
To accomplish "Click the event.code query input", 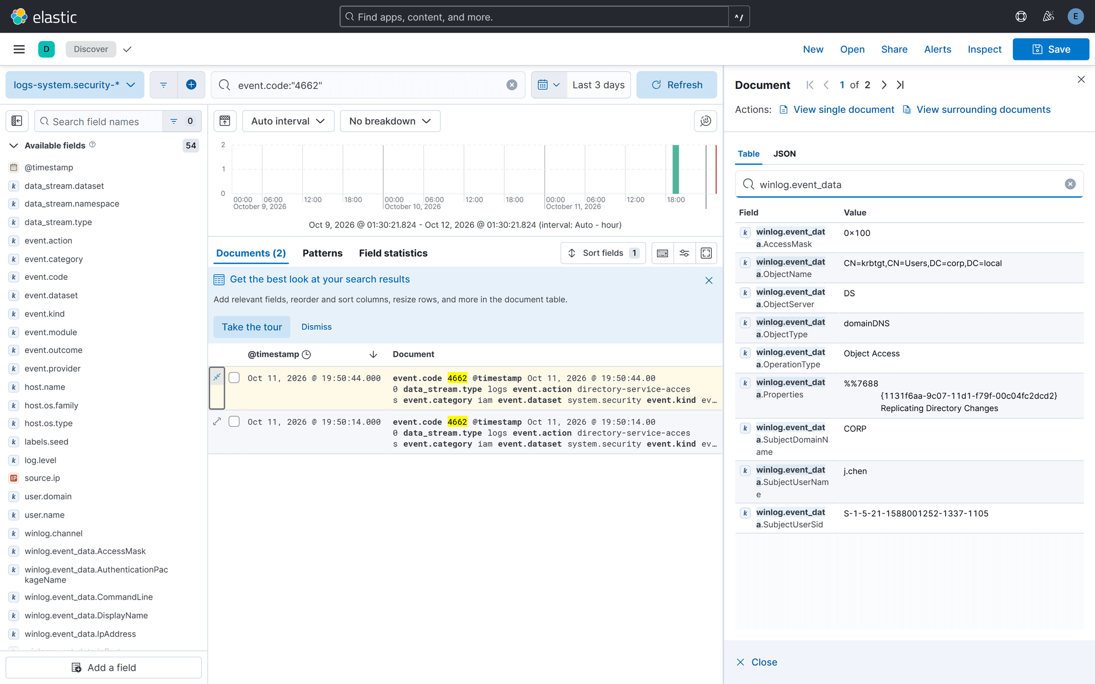I will click(368, 85).
